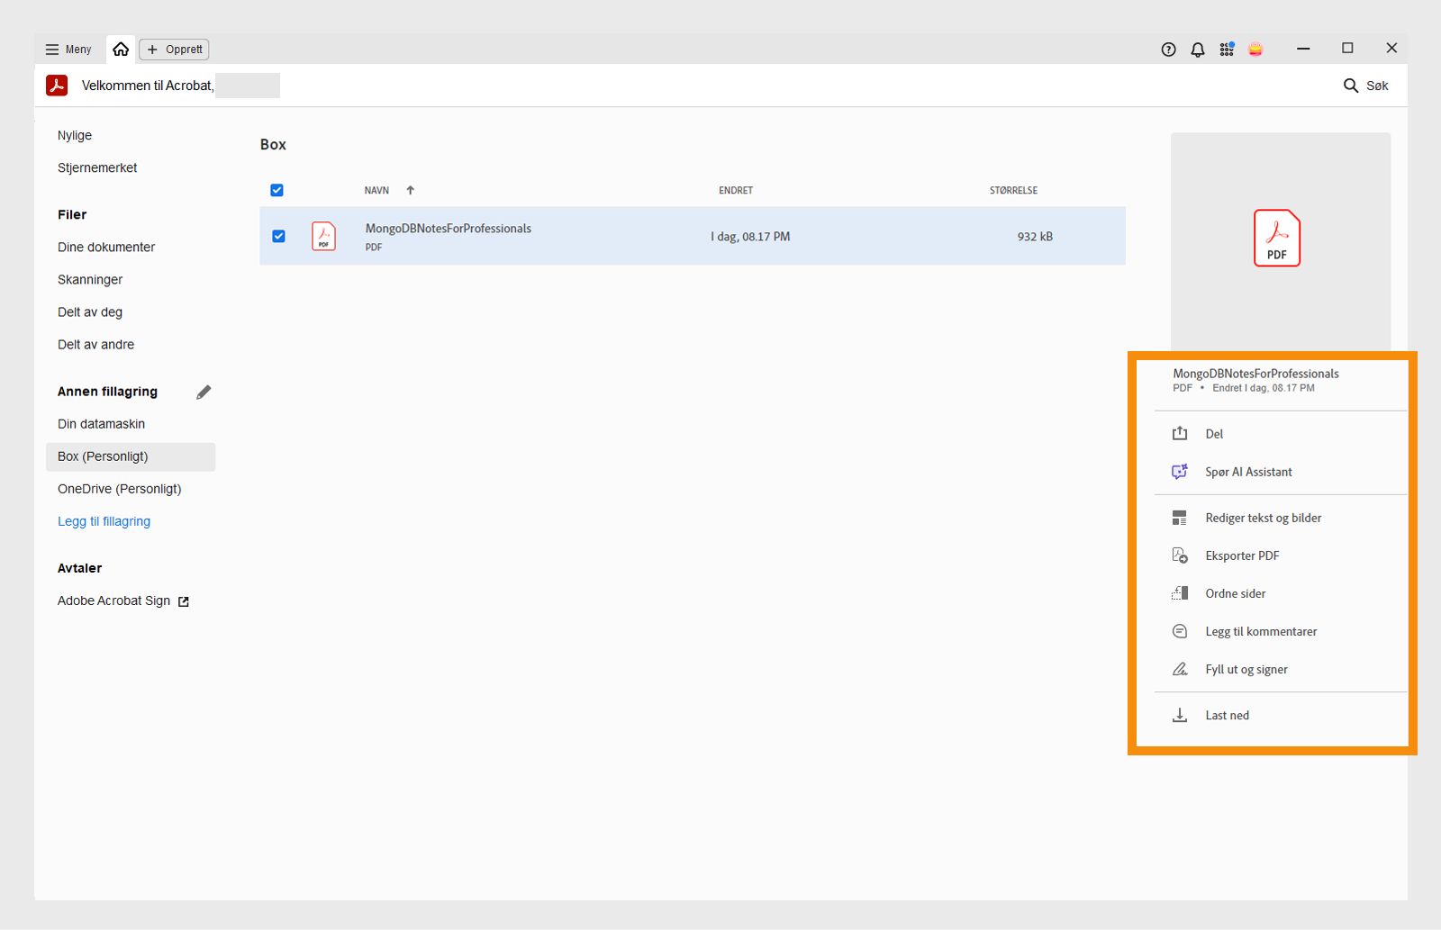Toggle sort order arrow next to NAVN

[411, 190]
